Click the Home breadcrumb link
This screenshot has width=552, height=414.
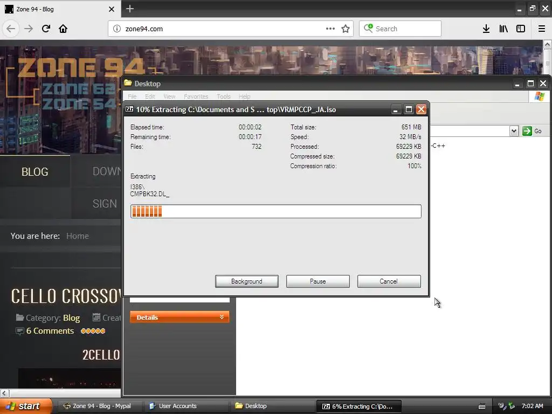click(x=78, y=236)
